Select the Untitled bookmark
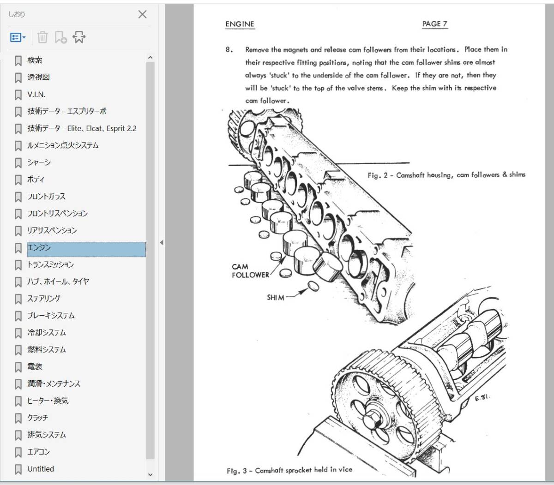Image resolution: width=554 pixels, height=485 pixels. [41, 469]
